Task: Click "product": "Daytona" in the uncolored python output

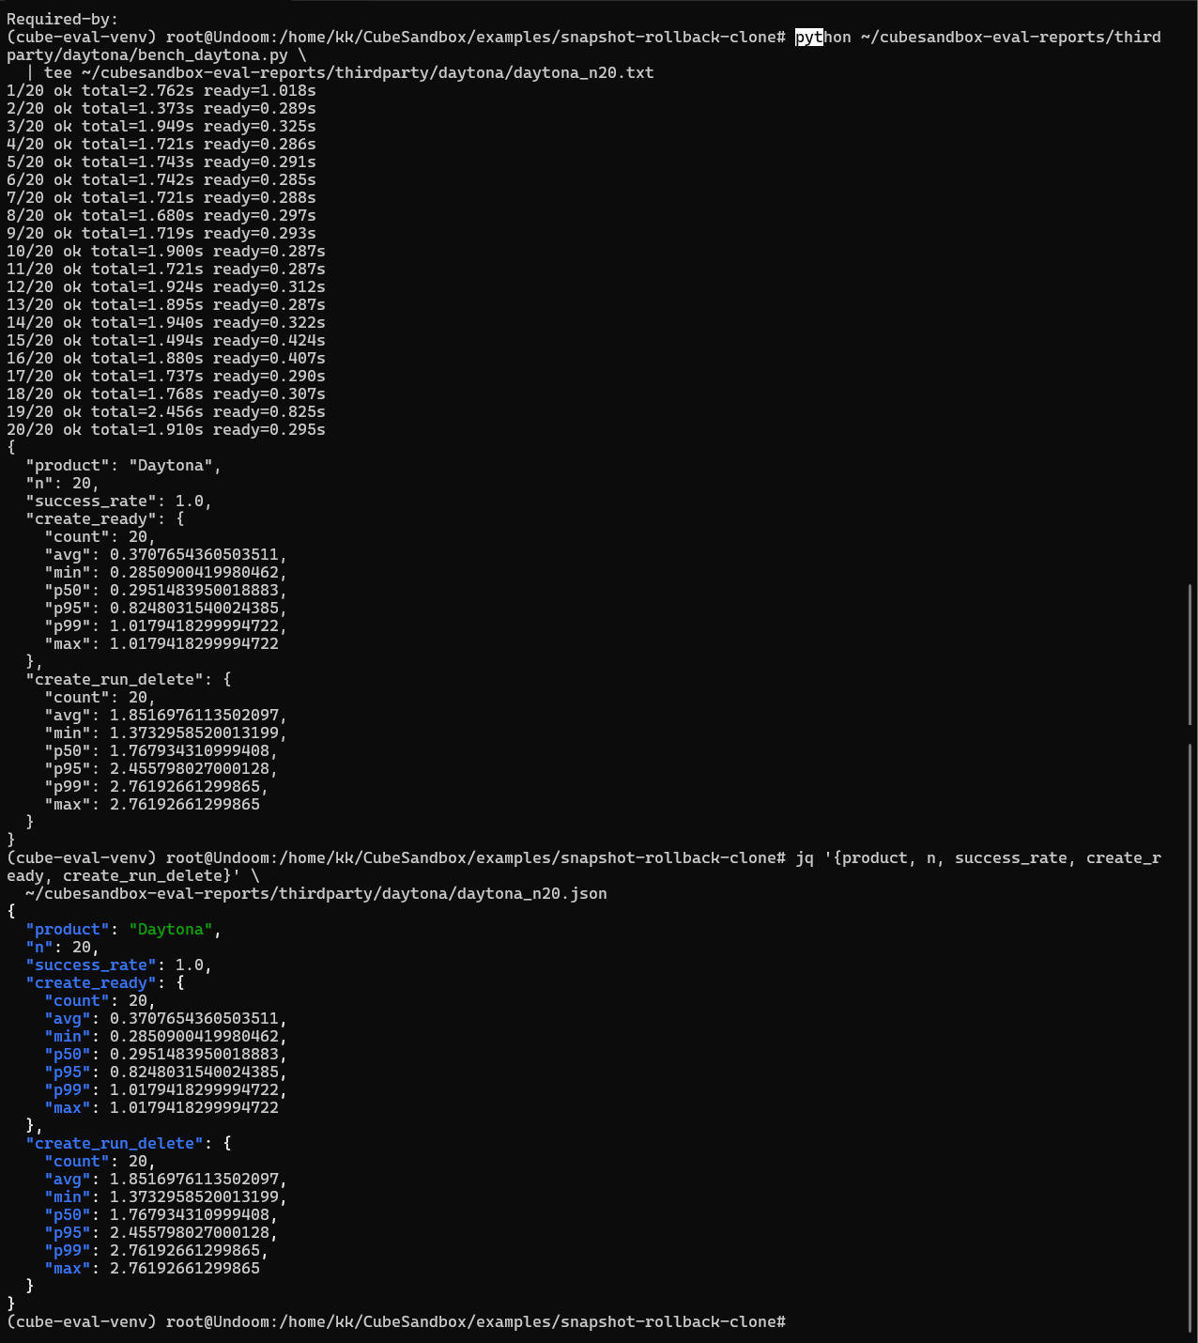Action: 124,465
